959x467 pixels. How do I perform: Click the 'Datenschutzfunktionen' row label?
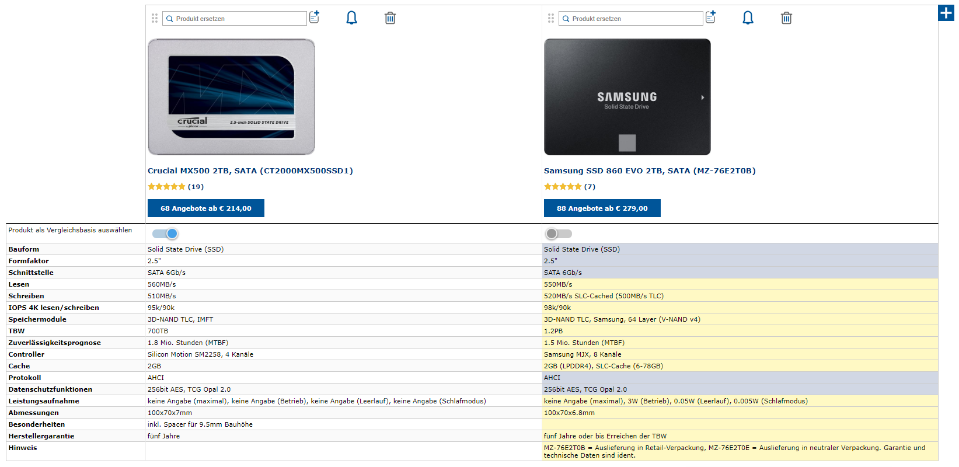tap(50, 389)
